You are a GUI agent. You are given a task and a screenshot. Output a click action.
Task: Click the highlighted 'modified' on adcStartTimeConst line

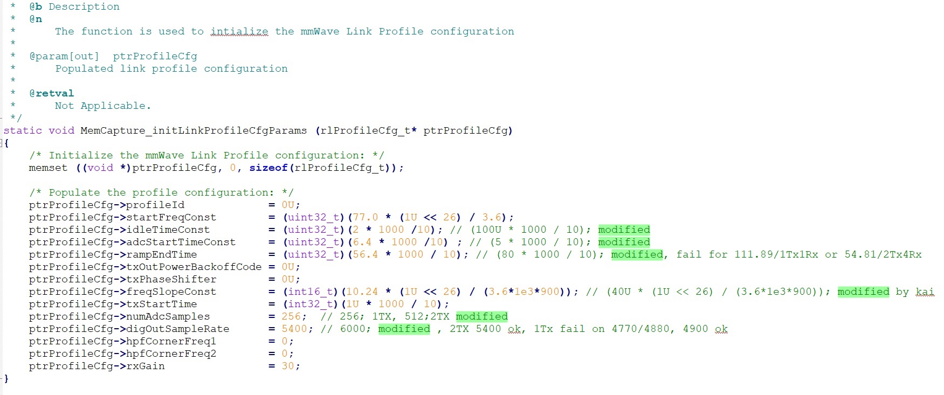point(624,242)
